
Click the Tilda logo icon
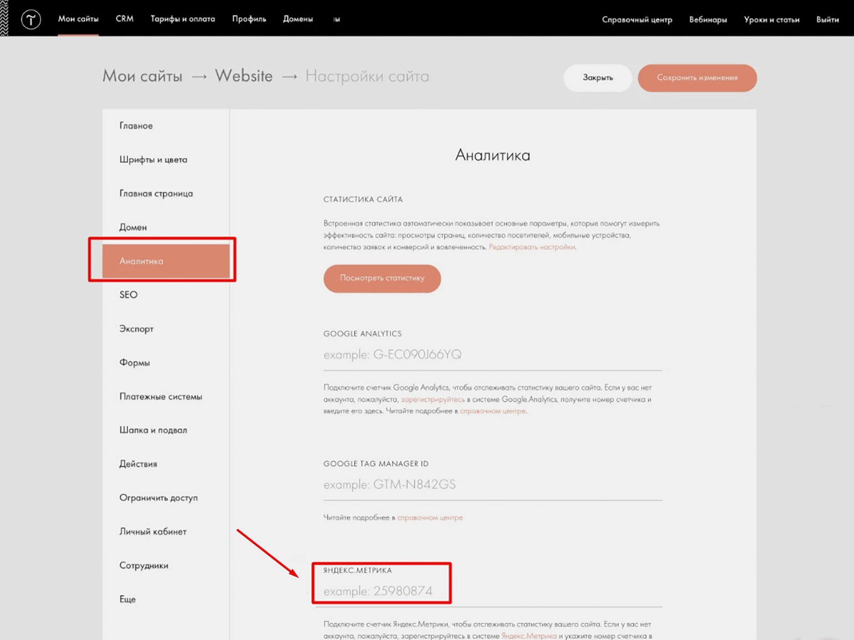tap(31, 19)
